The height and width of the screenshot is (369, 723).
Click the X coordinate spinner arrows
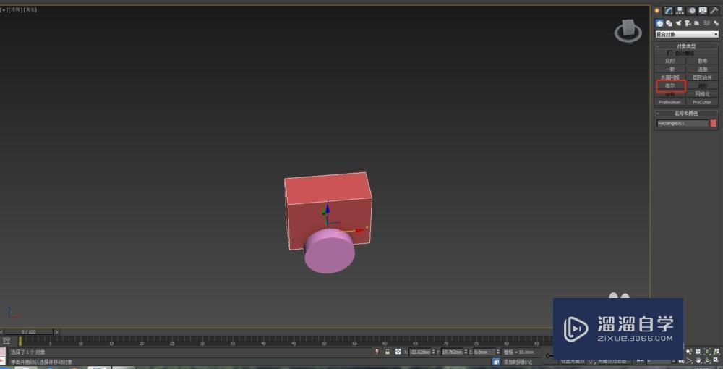(433, 352)
